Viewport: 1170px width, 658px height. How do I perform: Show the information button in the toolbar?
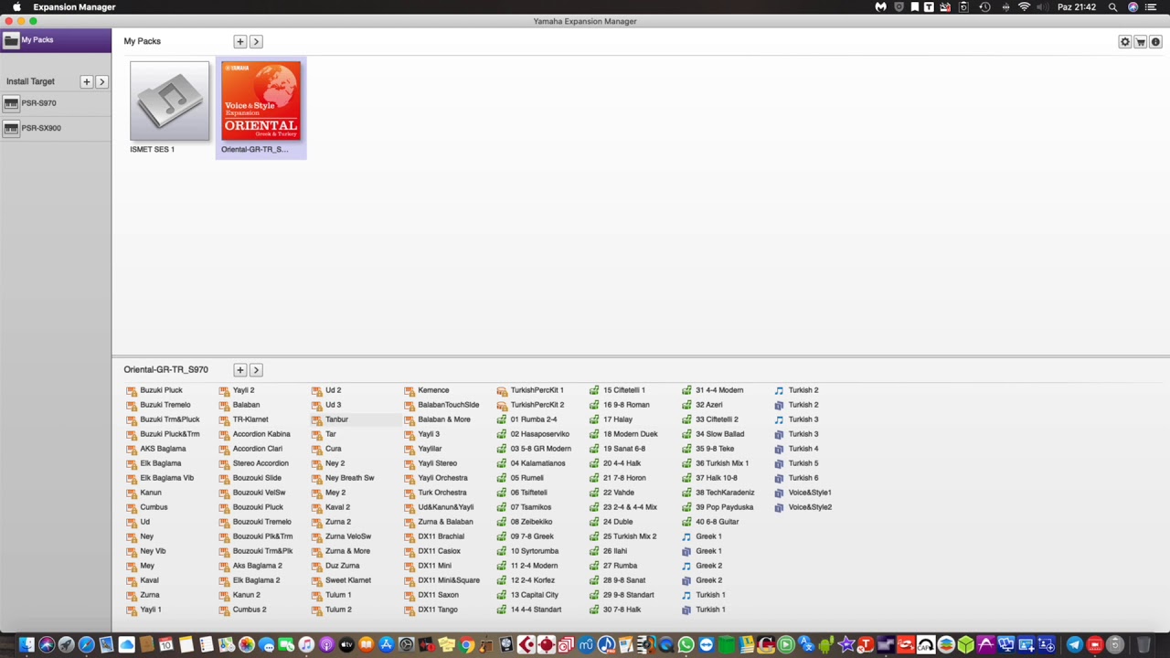click(1155, 42)
